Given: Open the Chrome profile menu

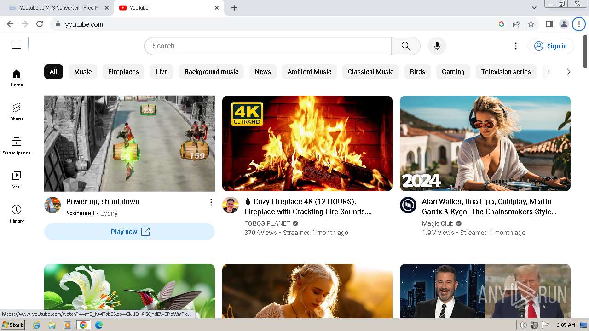Looking at the screenshot, I should (564, 24).
